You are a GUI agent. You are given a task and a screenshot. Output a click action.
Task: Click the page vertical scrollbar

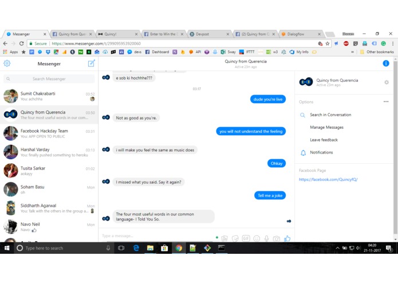tap(395, 148)
